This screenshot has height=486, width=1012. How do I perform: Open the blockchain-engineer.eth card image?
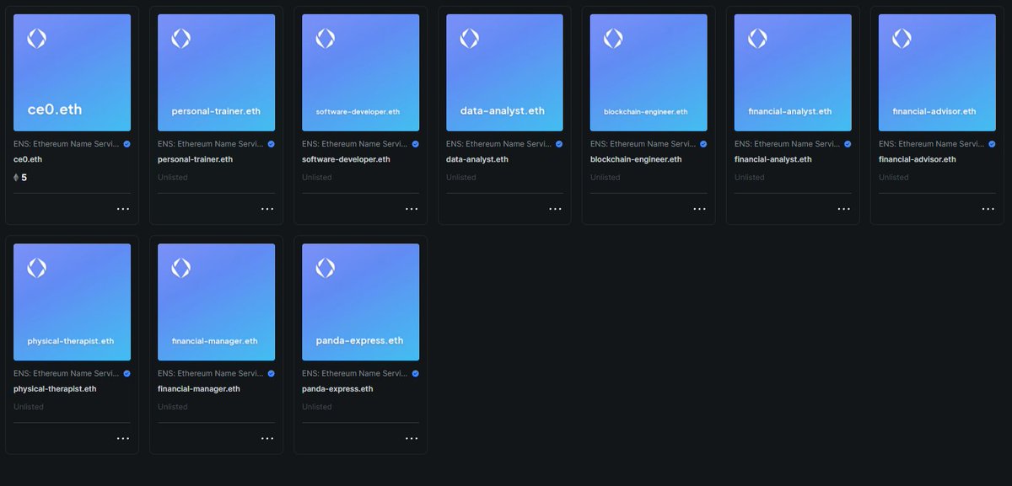(x=649, y=72)
